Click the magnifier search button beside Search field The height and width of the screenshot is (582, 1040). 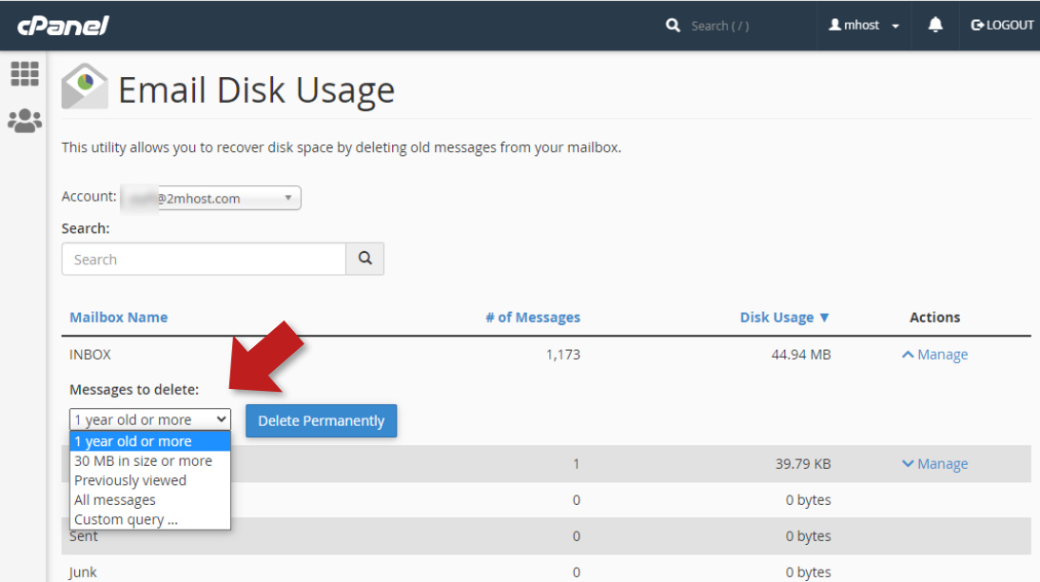(365, 259)
